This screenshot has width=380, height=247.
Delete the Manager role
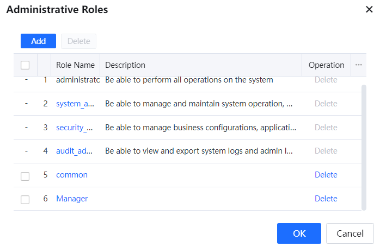pyautogui.click(x=326, y=199)
